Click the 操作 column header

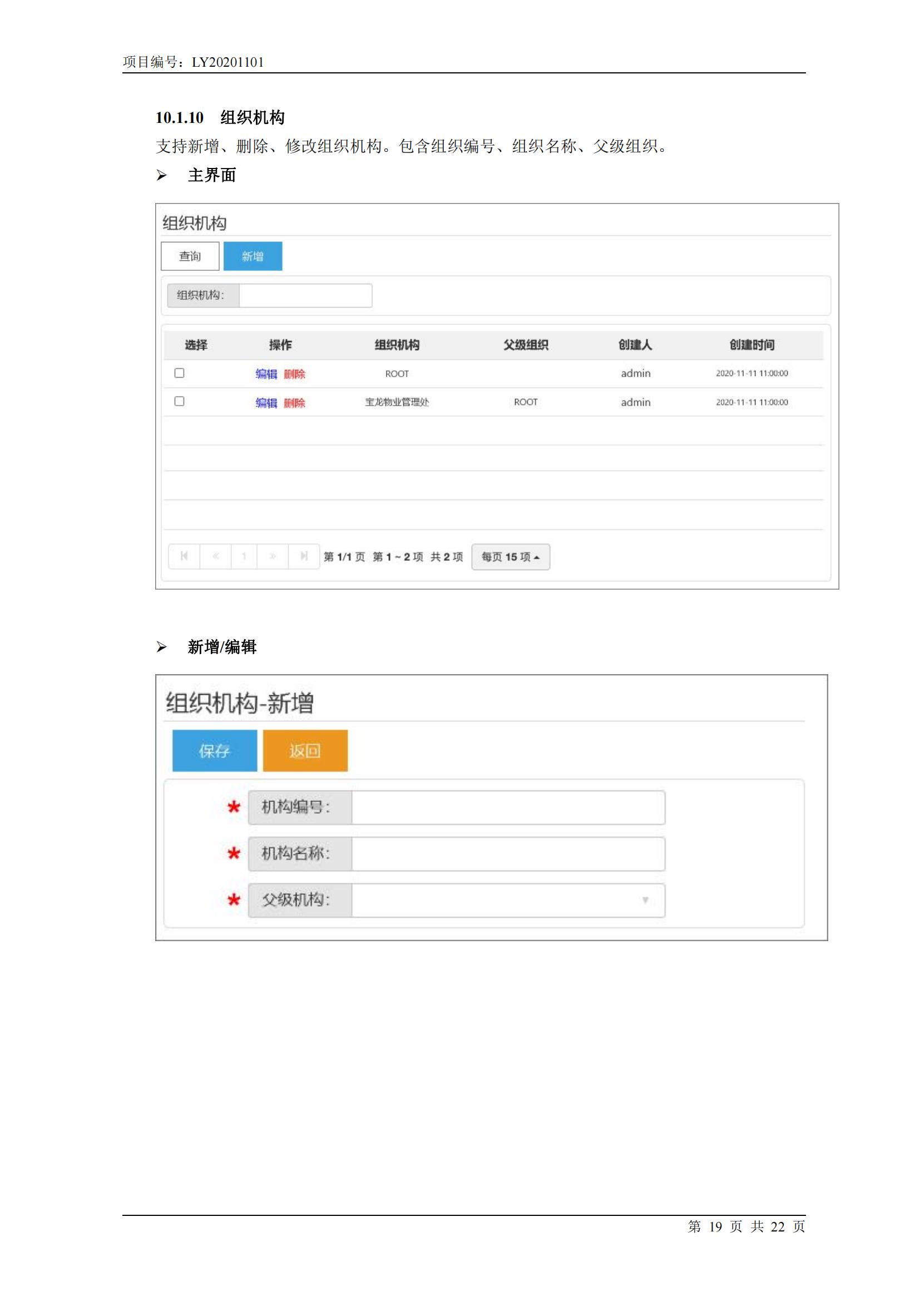280,345
